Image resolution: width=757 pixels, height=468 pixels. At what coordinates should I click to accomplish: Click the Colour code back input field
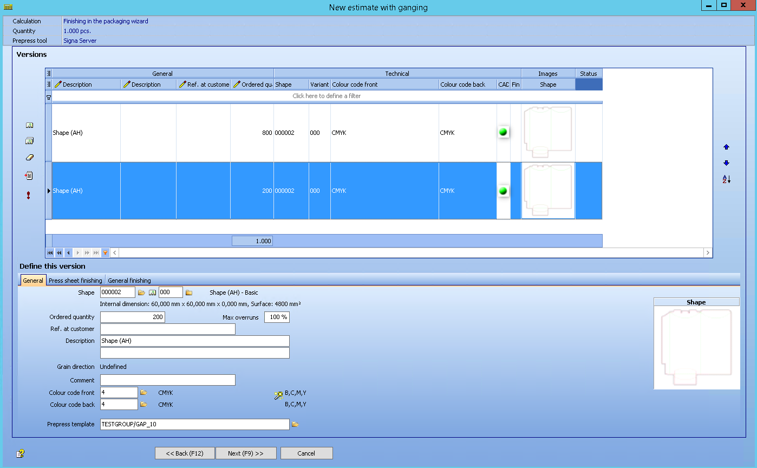pos(119,404)
